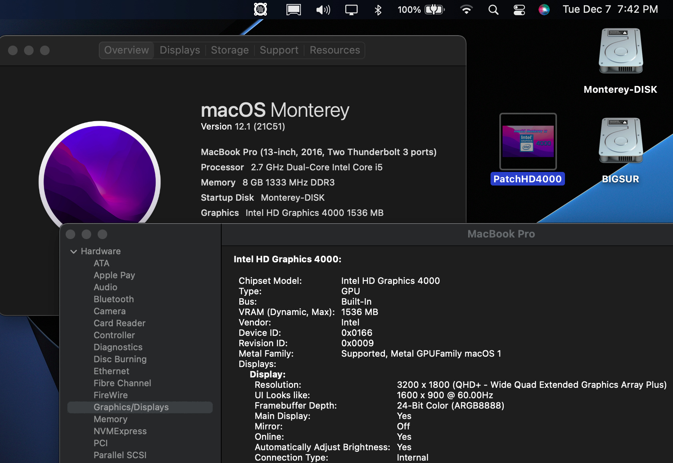Viewport: 673px width, 463px height.
Task: Click the VRAM value 1536 MB
Action: pyautogui.click(x=360, y=312)
